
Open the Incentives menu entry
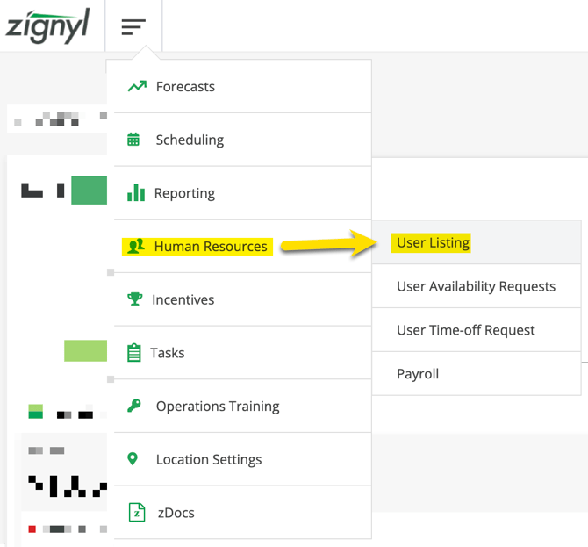tap(183, 299)
